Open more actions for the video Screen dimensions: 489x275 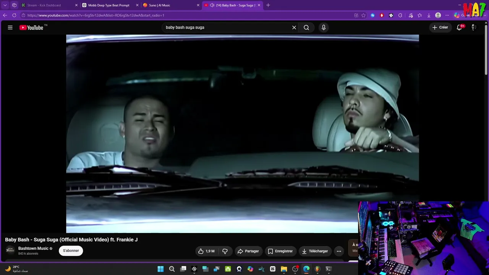click(x=339, y=251)
